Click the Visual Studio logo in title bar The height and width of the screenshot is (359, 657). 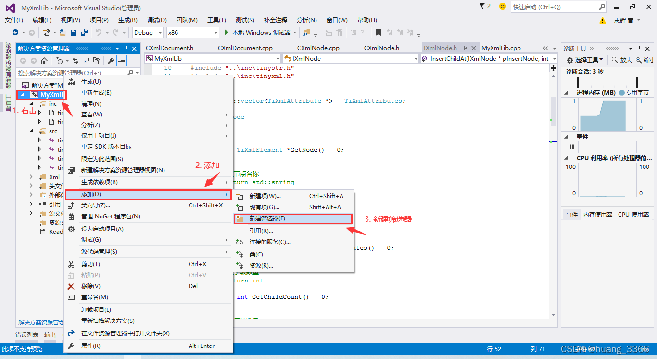coord(10,7)
